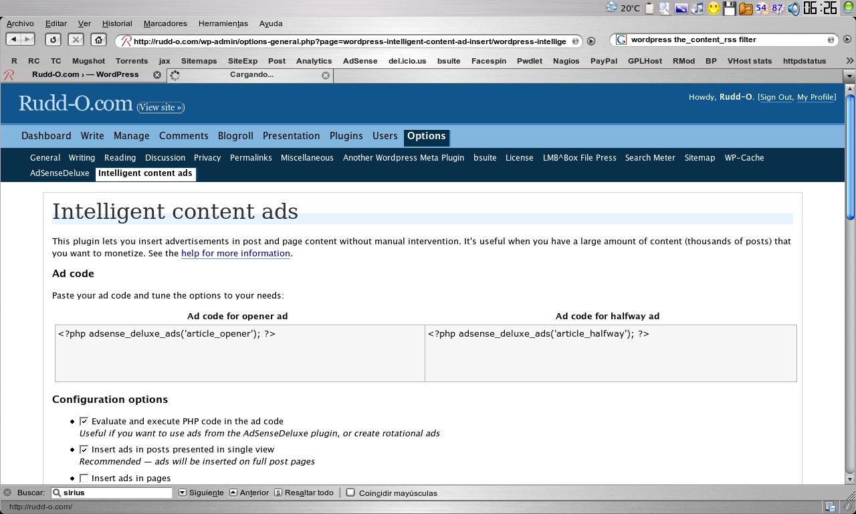The image size is (856, 514).
Task: Find previous match with Anterior button
Action: (x=249, y=493)
